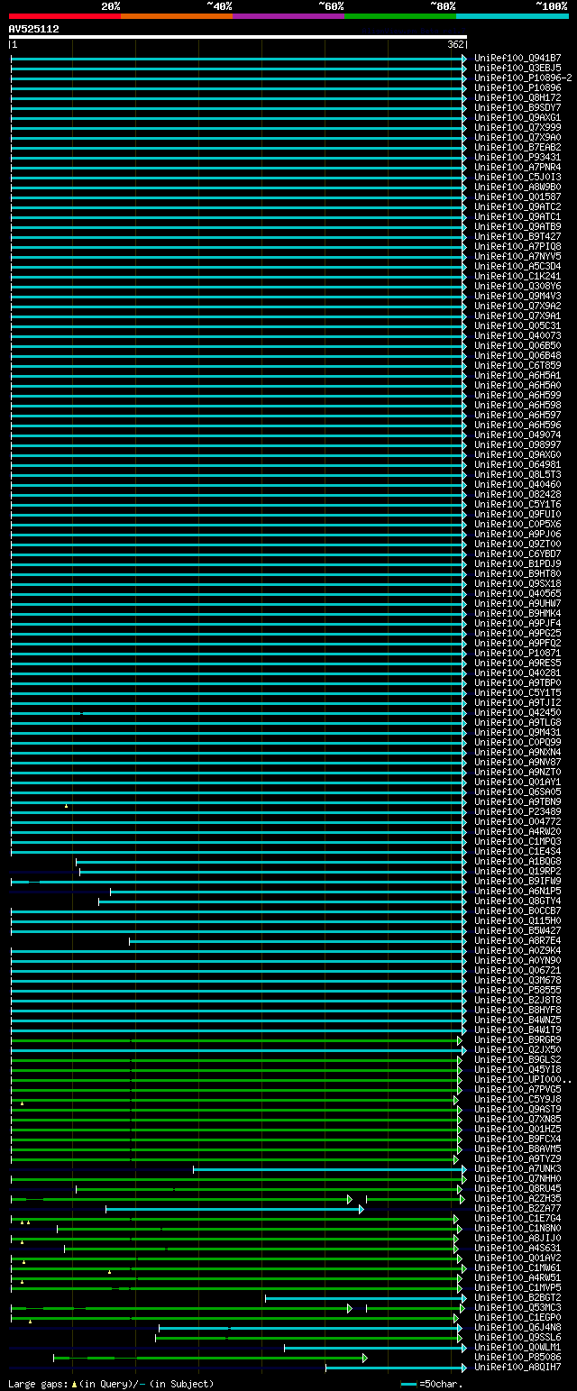The height and width of the screenshot is (1391, 577).
Task: Select the UniRef100_B9RGR9 label
Action: click(517, 1040)
